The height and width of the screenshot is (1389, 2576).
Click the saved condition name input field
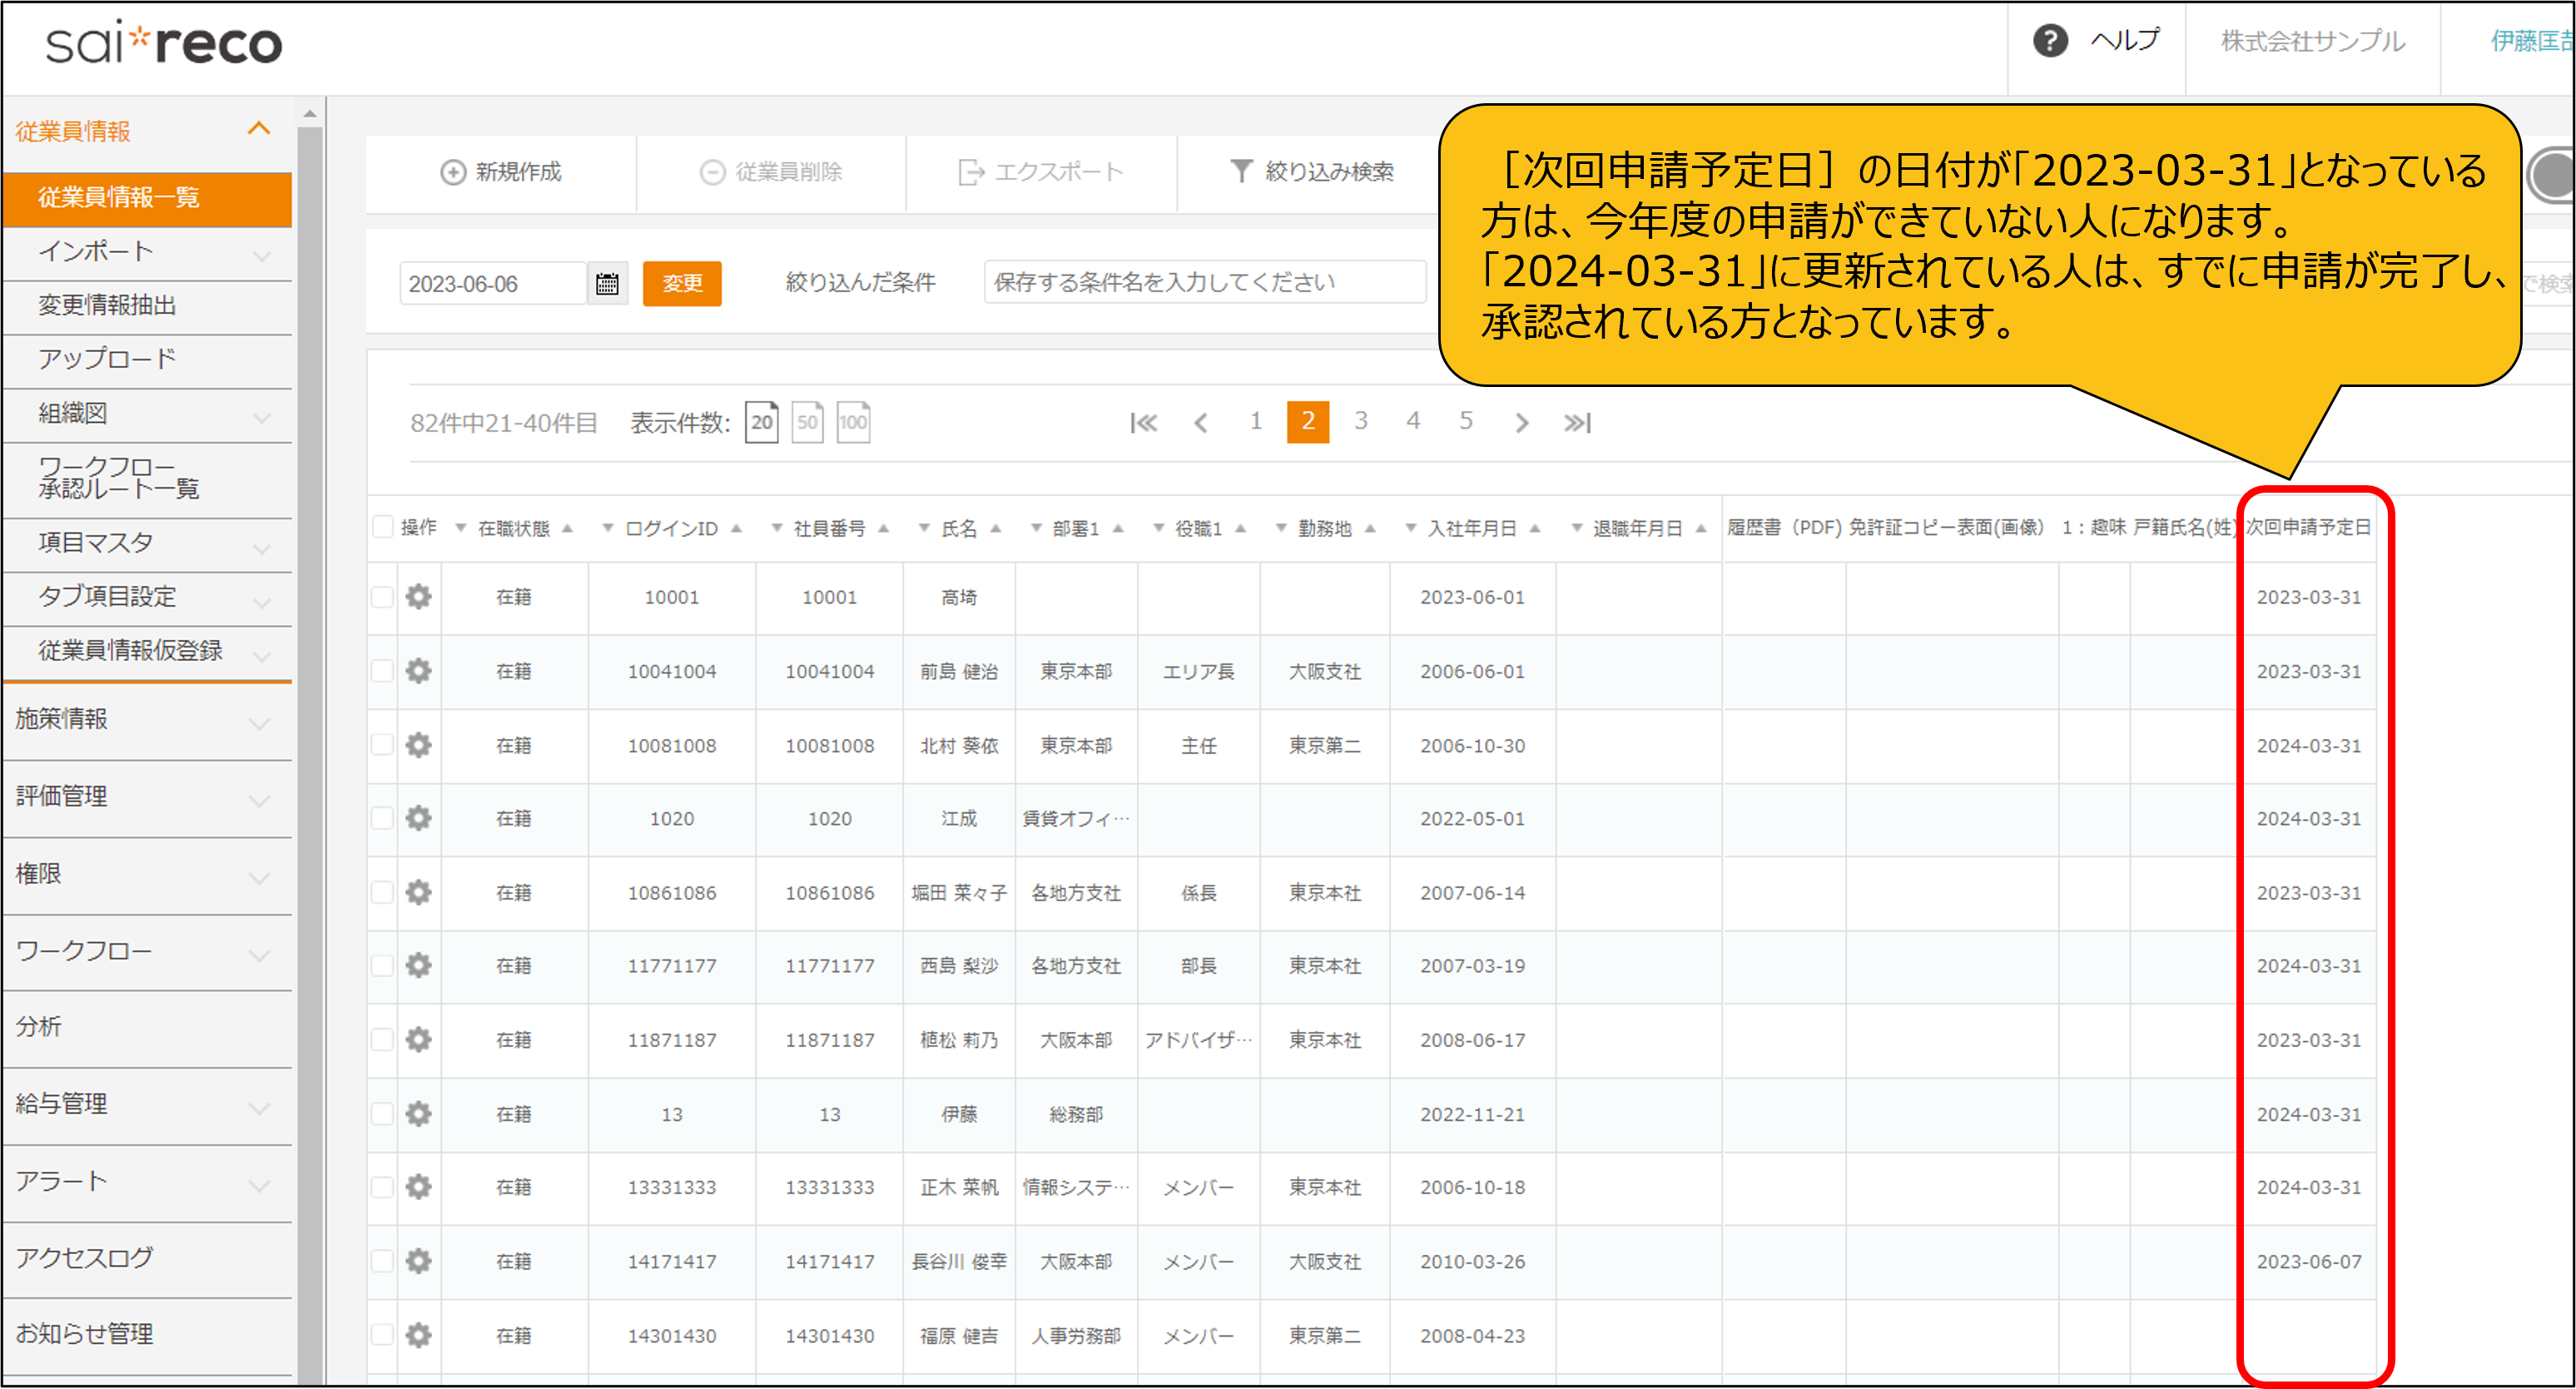point(1204,283)
